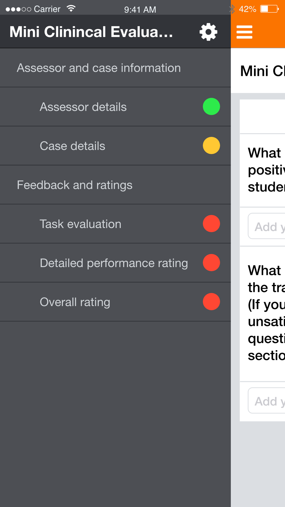The height and width of the screenshot is (507, 285).
Task: Open the Case details section
Action: pyautogui.click(x=73, y=146)
